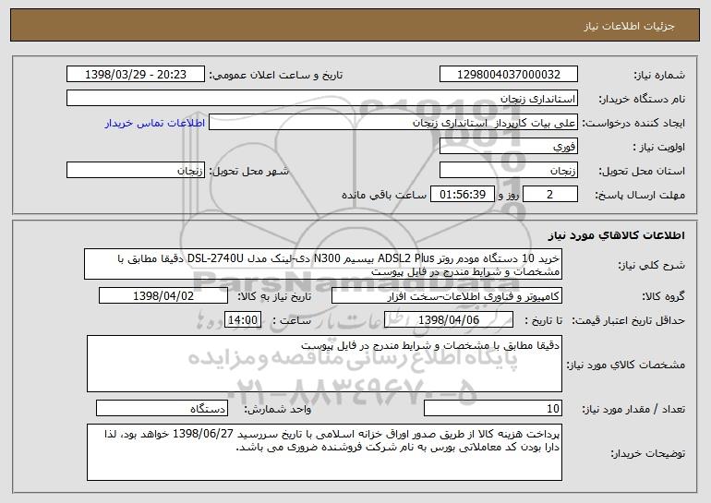The height and width of the screenshot is (503, 711).
Task: Click the label 'مهلت ارسال پاسخ:'
Action: point(640,195)
